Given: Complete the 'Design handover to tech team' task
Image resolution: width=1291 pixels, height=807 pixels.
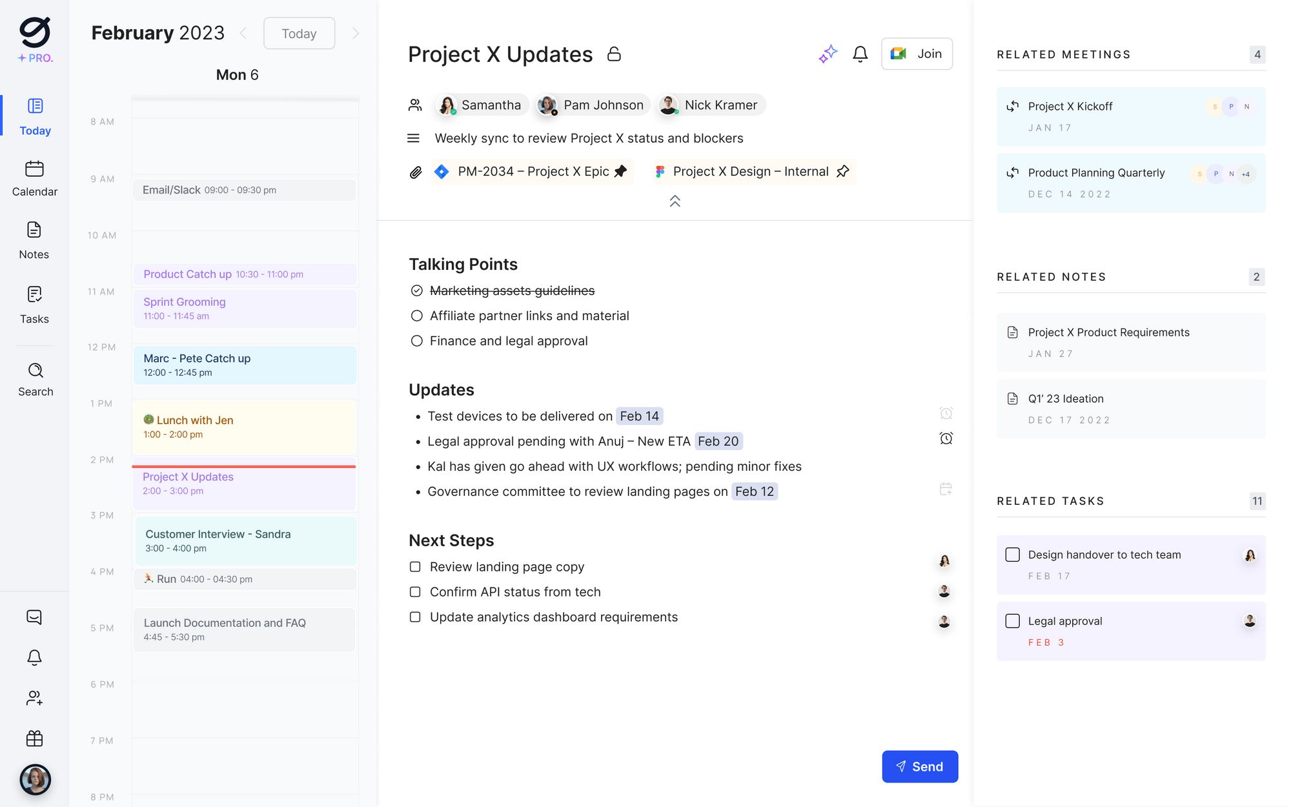Looking at the screenshot, I should pos(1011,555).
